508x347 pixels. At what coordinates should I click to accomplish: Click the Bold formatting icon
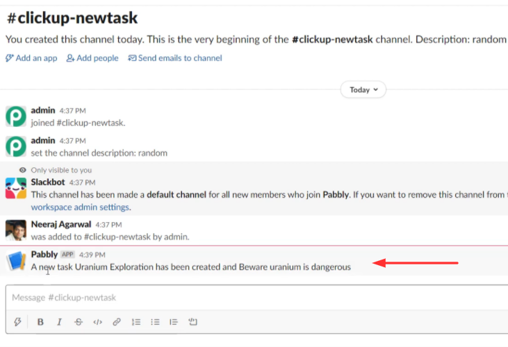pos(40,322)
